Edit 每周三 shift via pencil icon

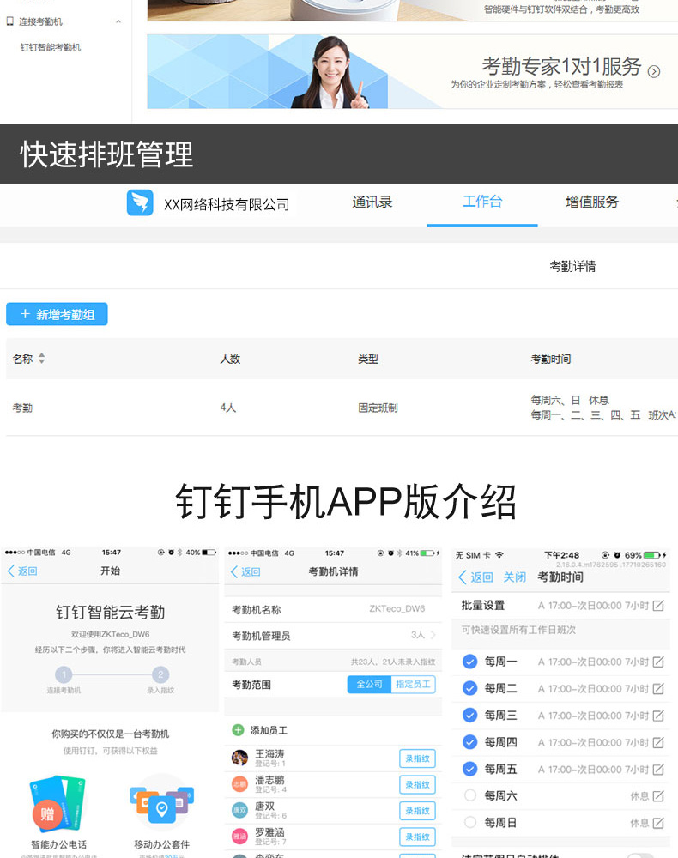658,716
